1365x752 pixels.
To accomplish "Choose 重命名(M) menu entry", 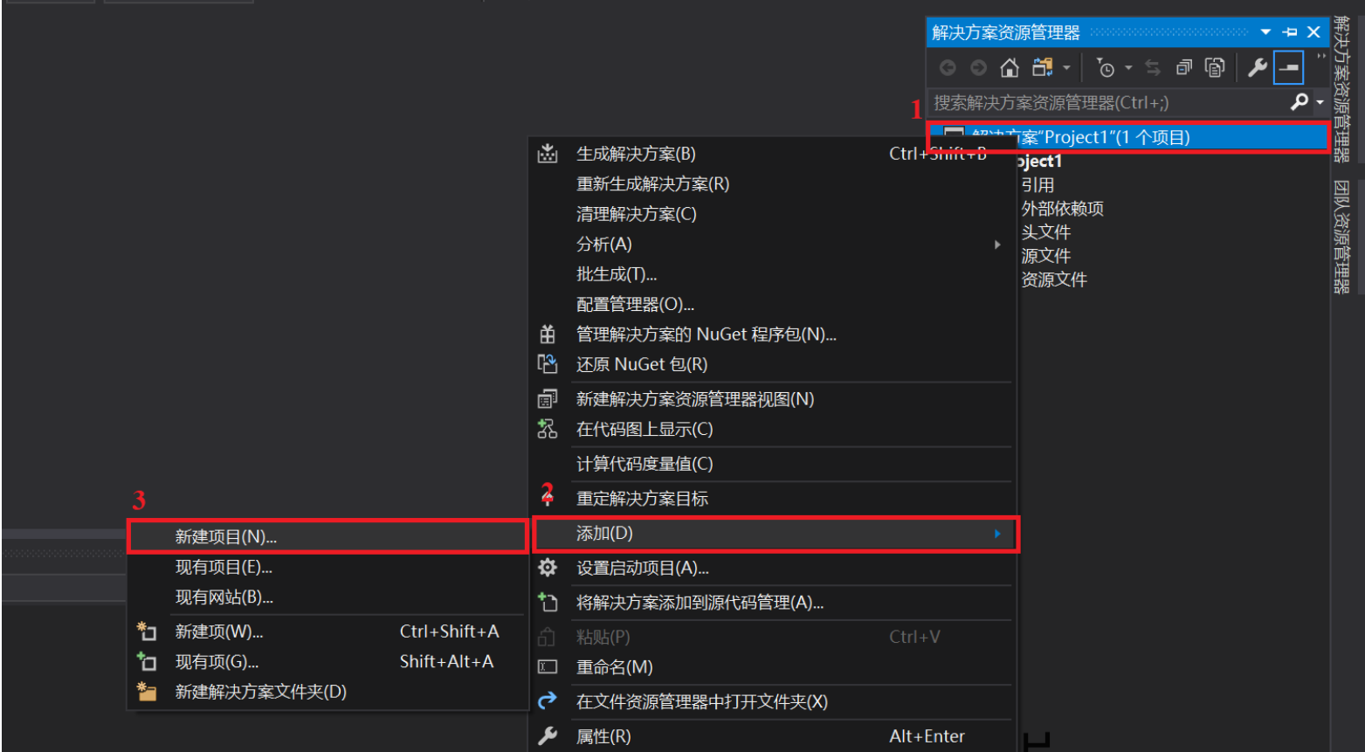I will 773,667.
